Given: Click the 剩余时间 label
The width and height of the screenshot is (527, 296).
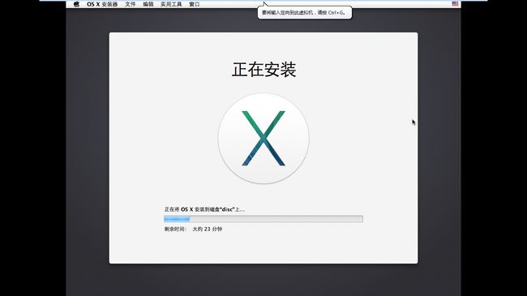Looking at the screenshot, I should [x=175, y=229].
